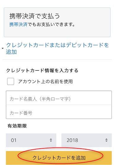Click the アカウント上の名前を使用 label text

click(45, 81)
